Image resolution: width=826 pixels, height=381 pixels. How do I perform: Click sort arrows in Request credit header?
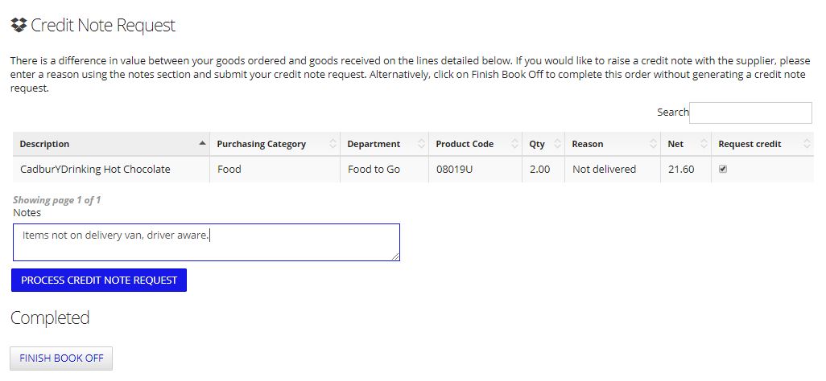[807, 144]
